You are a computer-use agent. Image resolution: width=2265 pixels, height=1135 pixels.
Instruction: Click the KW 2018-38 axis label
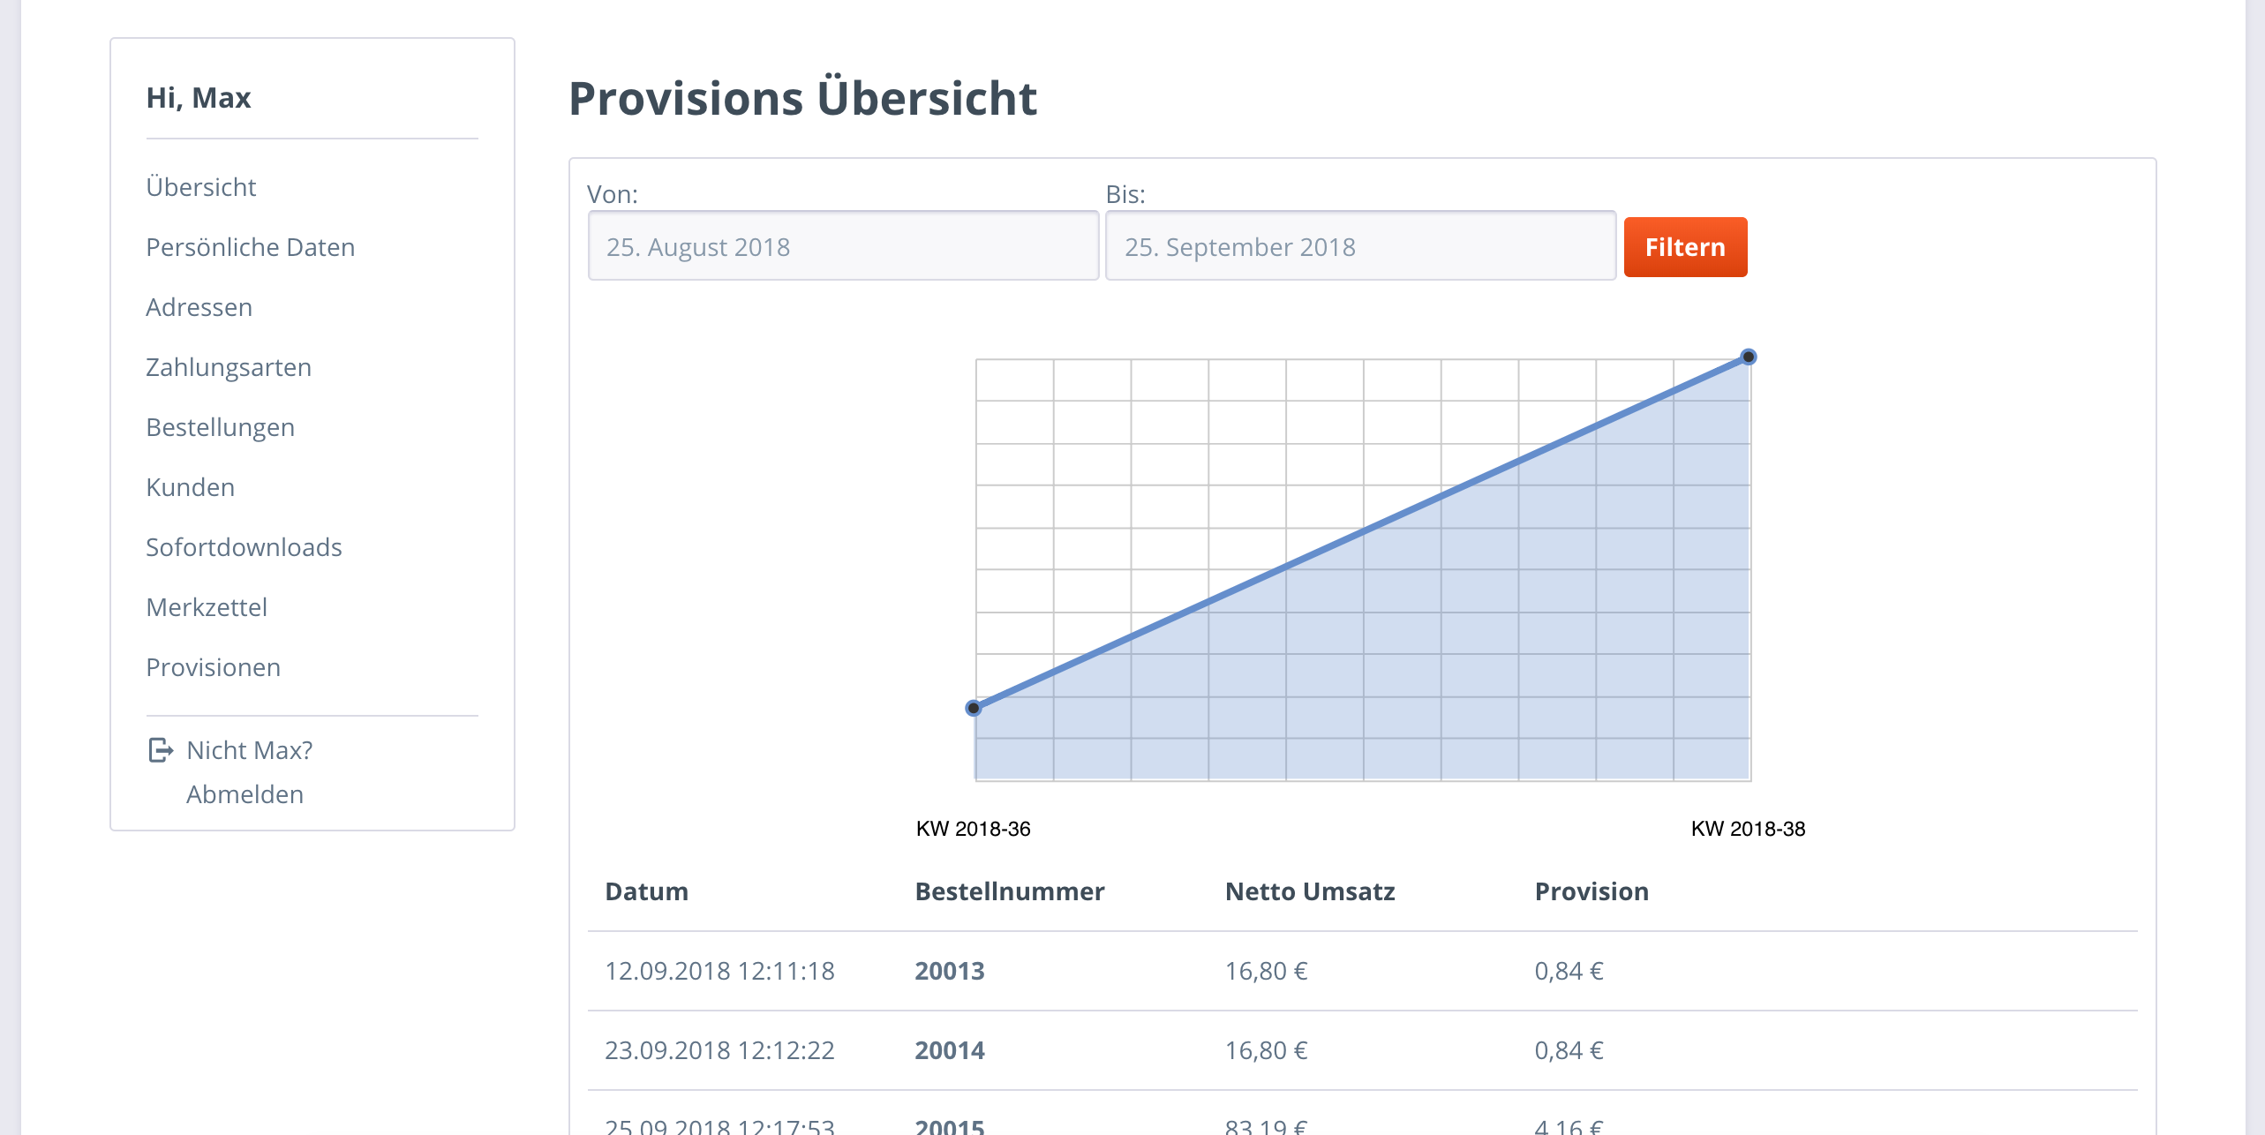point(1749,829)
